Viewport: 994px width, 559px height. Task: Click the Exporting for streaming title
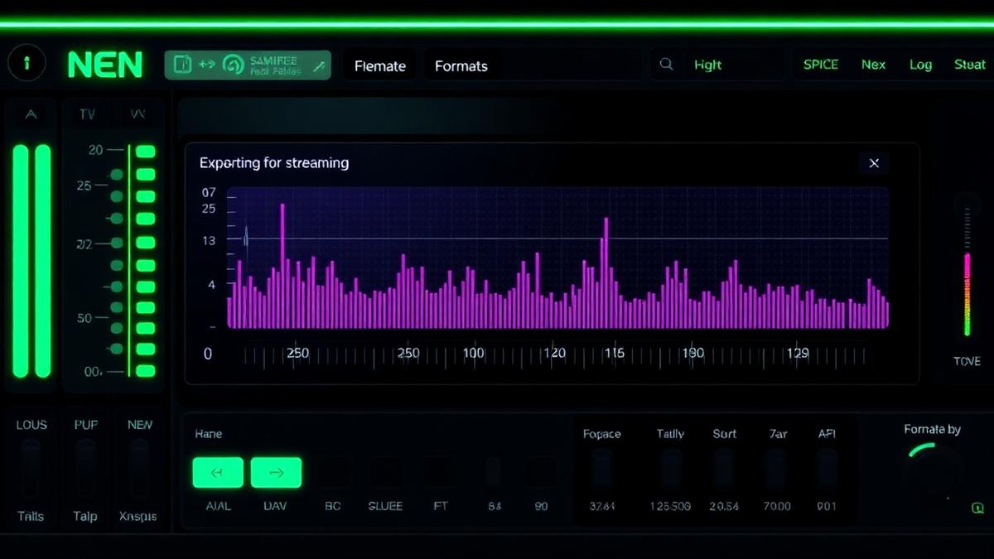(x=274, y=163)
